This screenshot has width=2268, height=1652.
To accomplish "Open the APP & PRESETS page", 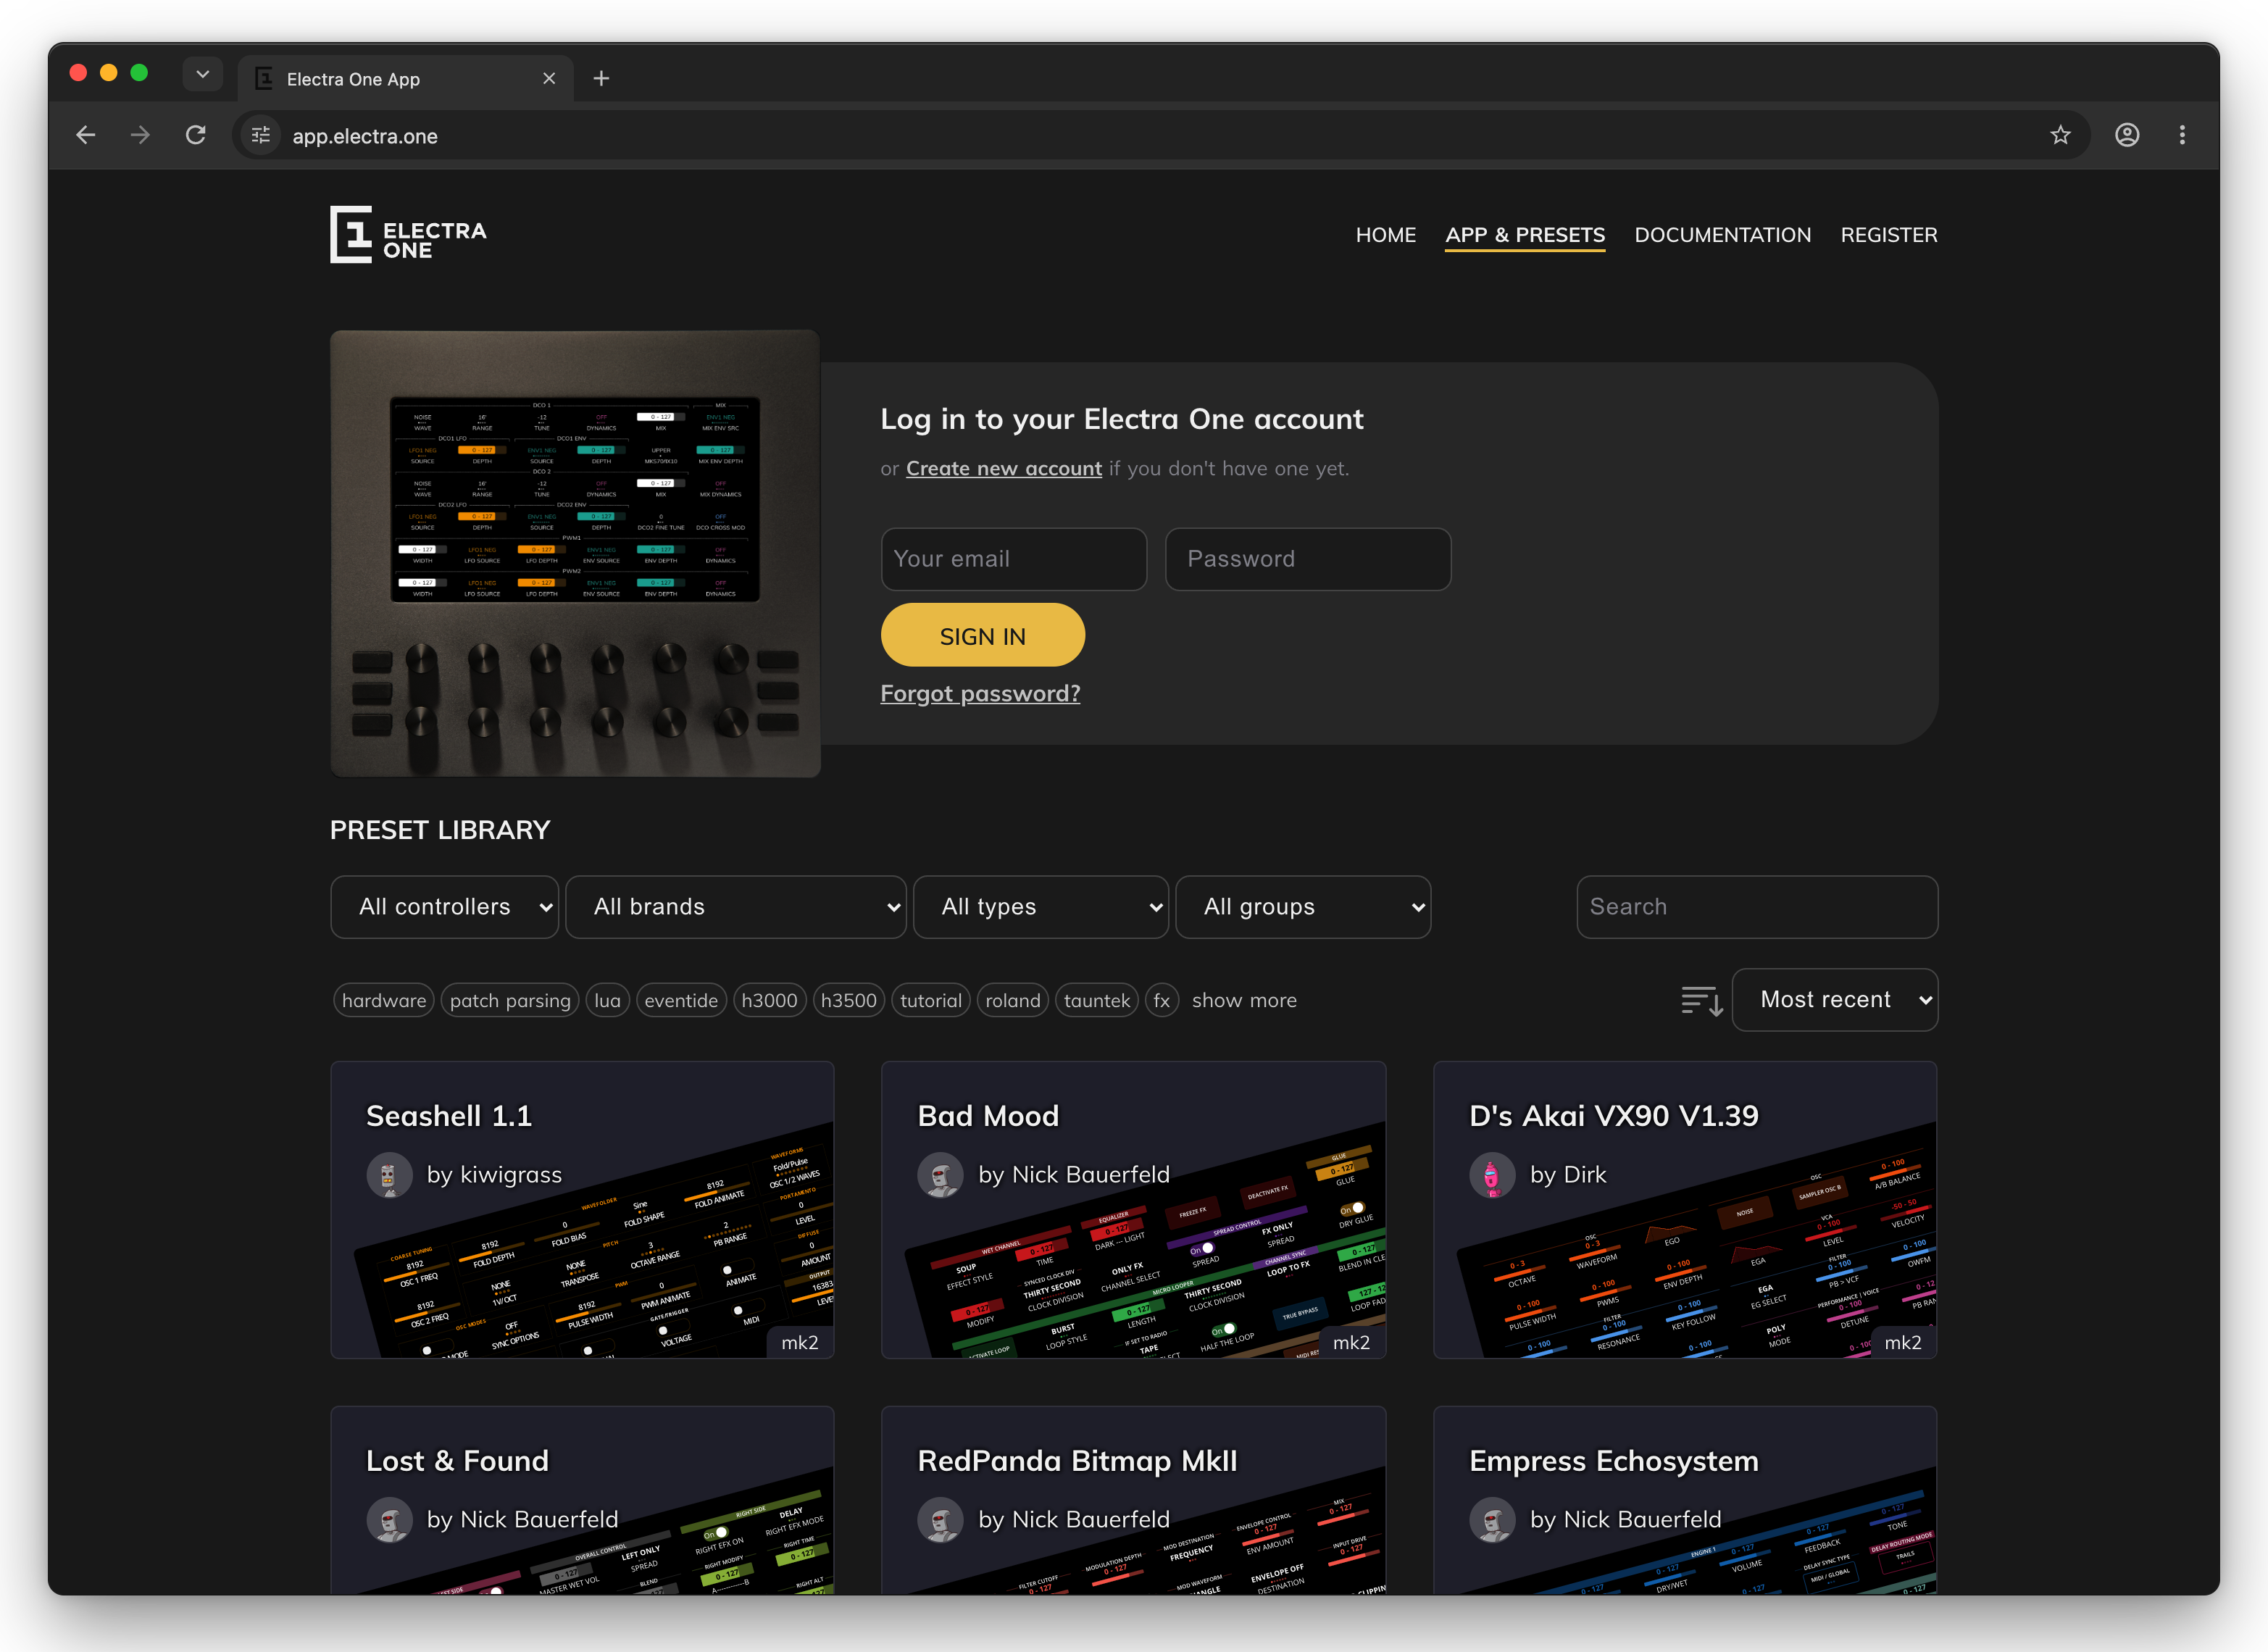I will (1525, 235).
